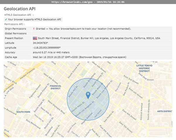Click the Global Permissions row label
The width and height of the screenshot is (176, 140).
(x=16, y=33)
